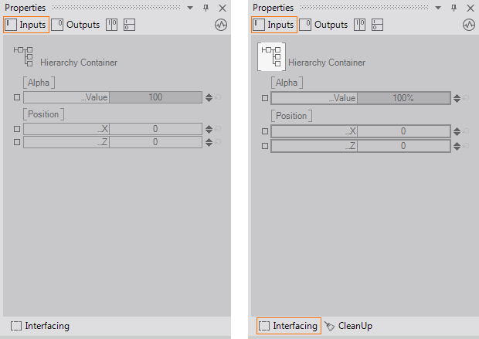
Task: Click activity monitor icon in right panel toolbar
Action: tap(468, 25)
